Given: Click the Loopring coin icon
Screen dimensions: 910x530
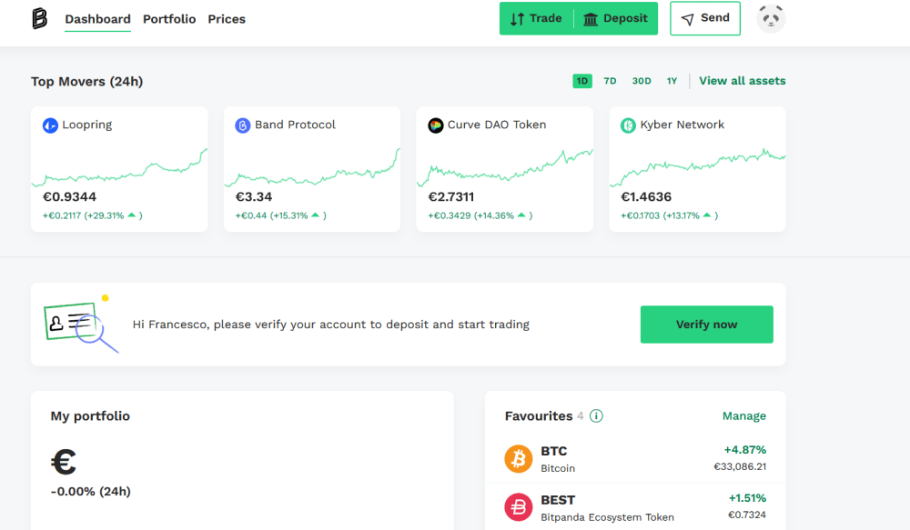Looking at the screenshot, I should [50, 125].
